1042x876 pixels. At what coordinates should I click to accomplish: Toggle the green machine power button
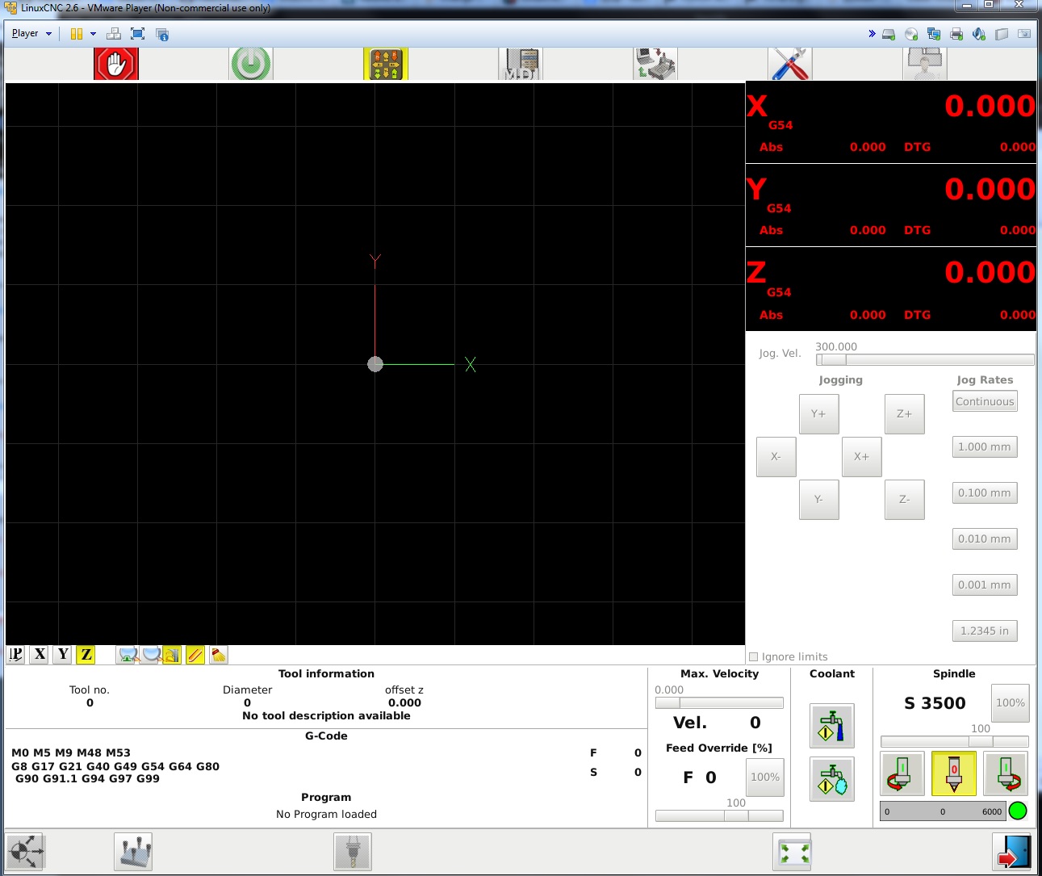[251, 64]
